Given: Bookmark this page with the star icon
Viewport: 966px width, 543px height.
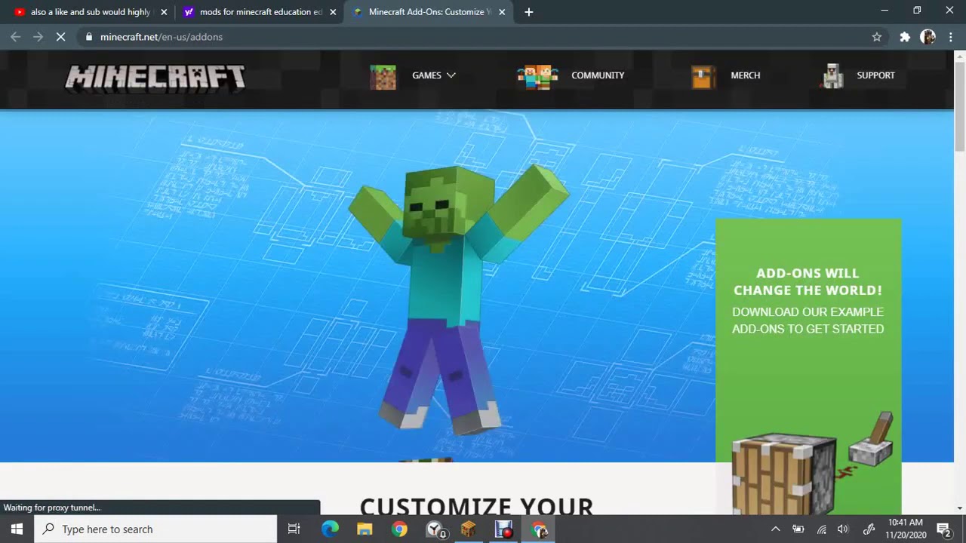Looking at the screenshot, I should click(877, 37).
